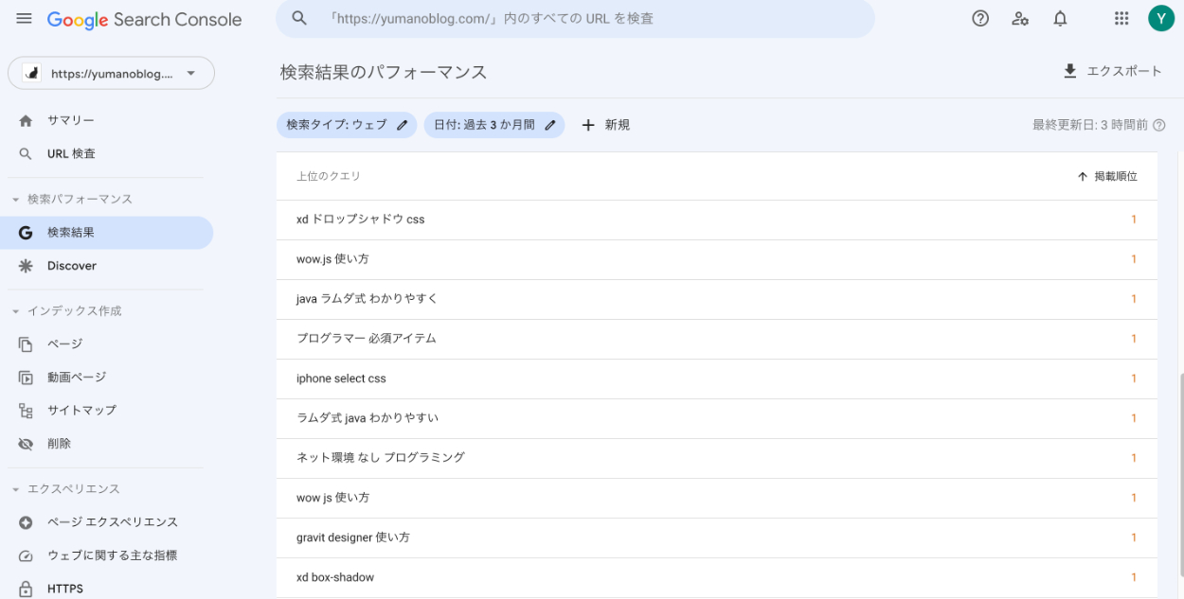Add a new filter with 新規
1184x599 pixels.
pyautogui.click(x=605, y=125)
